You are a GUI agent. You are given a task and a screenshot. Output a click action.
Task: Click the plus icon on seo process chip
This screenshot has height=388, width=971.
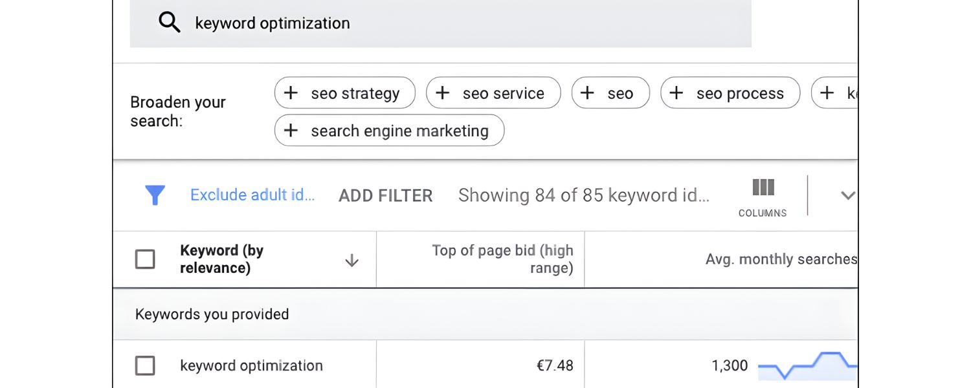click(676, 93)
